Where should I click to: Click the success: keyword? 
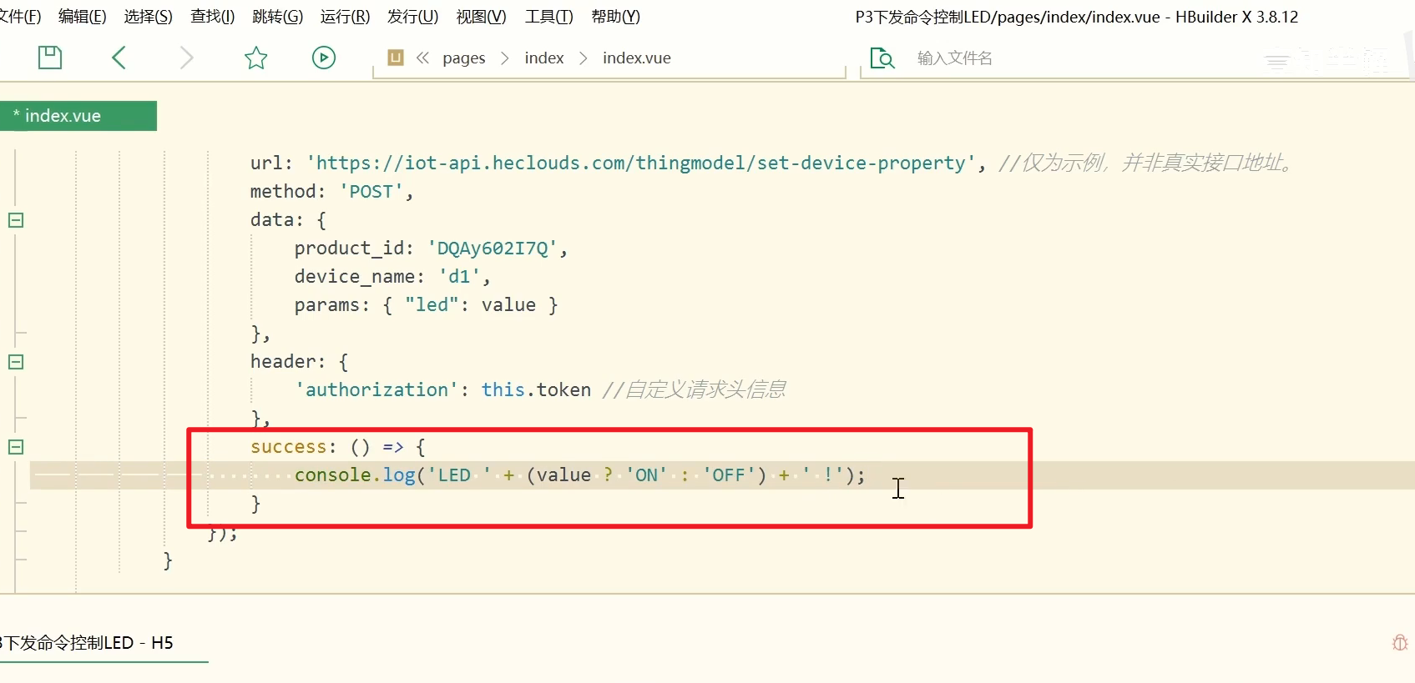(293, 447)
